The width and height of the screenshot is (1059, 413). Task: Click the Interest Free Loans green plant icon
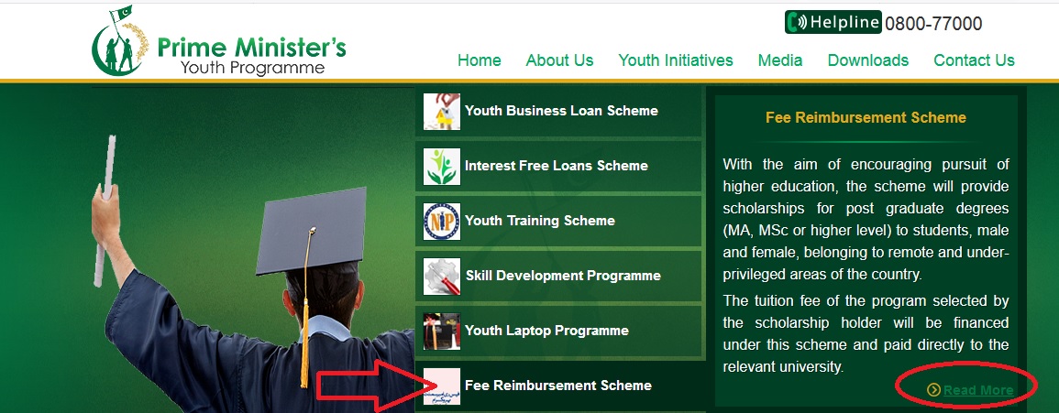pyautogui.click(x=442, y=167)
